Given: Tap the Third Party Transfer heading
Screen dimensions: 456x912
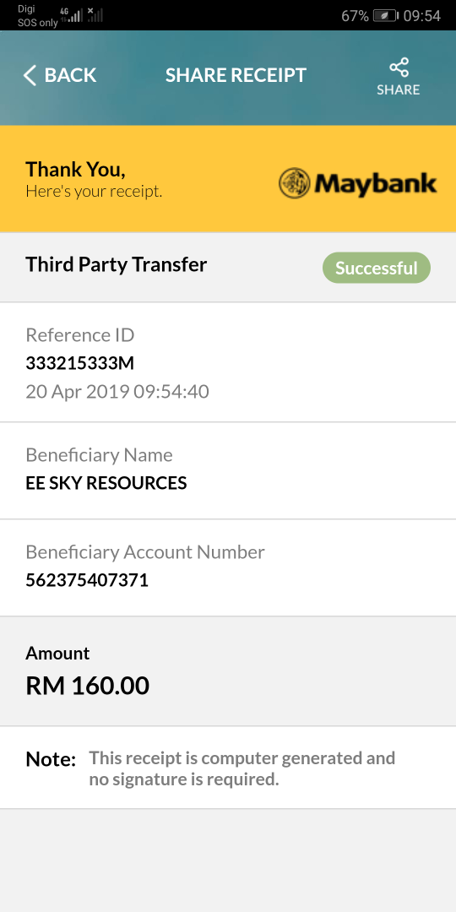Looking at the screenshot, I should [x=117, y=264].
